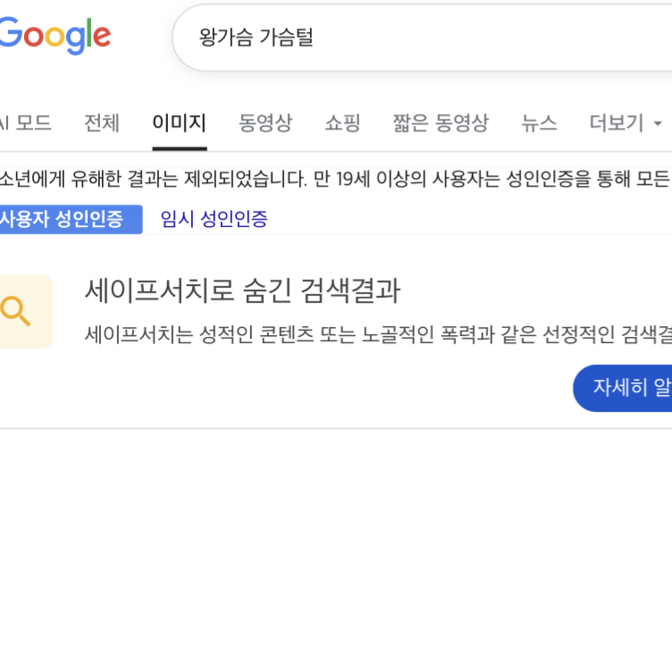Open the 더보기 menu
The height and width of the screenshot is (672, 672).
(x=617, y=123)
